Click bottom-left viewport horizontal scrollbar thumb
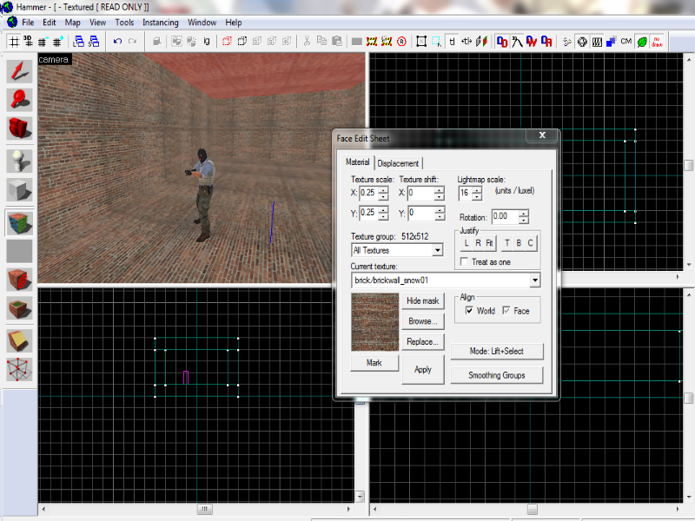 pos(204,509)
